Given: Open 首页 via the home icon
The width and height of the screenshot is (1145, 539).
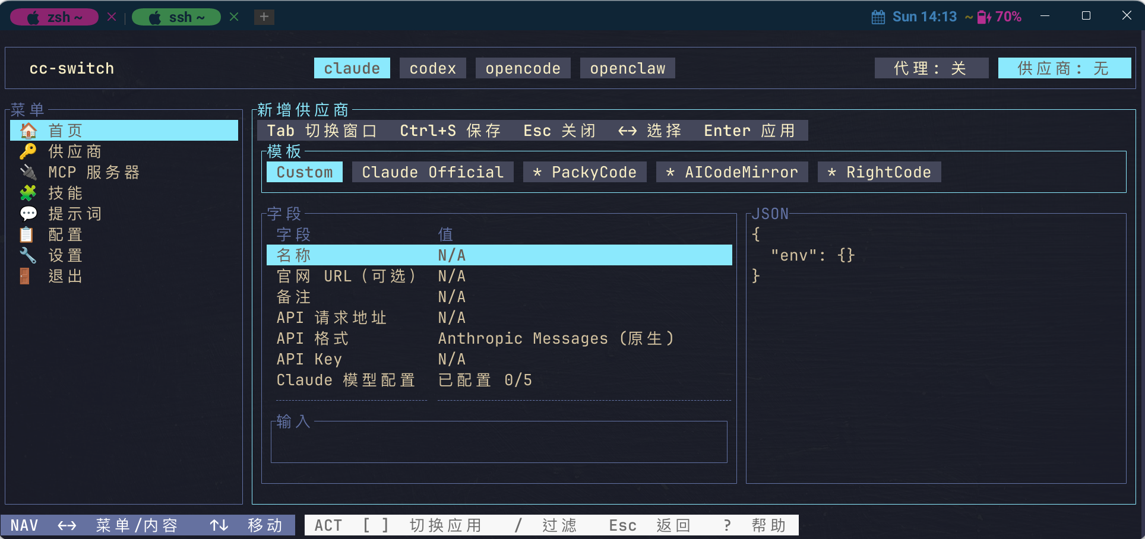Looking at the screenshot, I should (x=27, y=130).
